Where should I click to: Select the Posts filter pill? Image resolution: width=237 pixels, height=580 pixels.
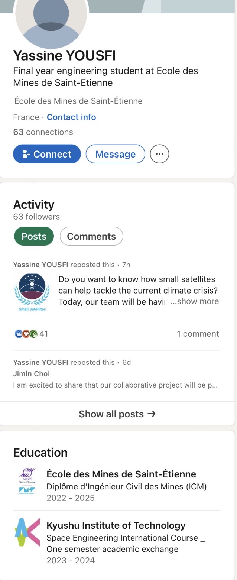click(34, 236)
